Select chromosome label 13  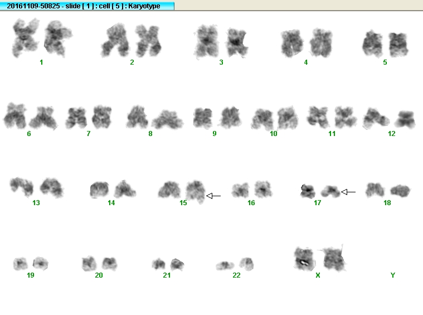point(36,203)
